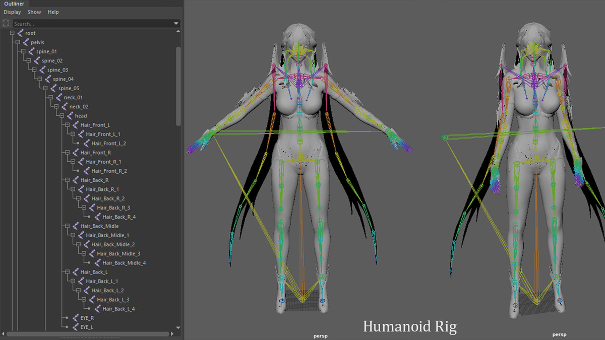The height and width of the screenshot is (340, 605).
Task: Click the Outliner vertical scrollbar
Action: (178, 86)
